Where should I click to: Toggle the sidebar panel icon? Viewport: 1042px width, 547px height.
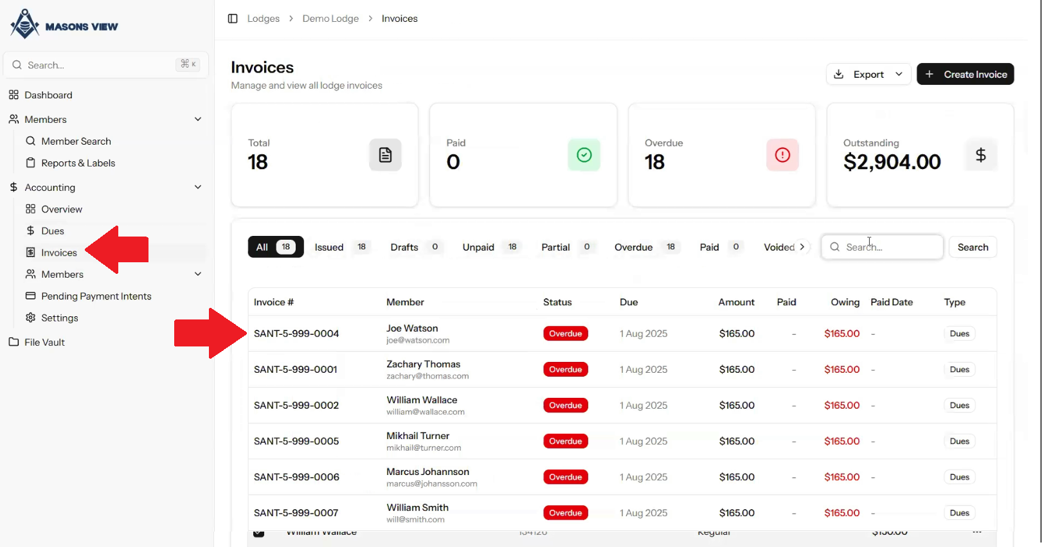[233, 19]
